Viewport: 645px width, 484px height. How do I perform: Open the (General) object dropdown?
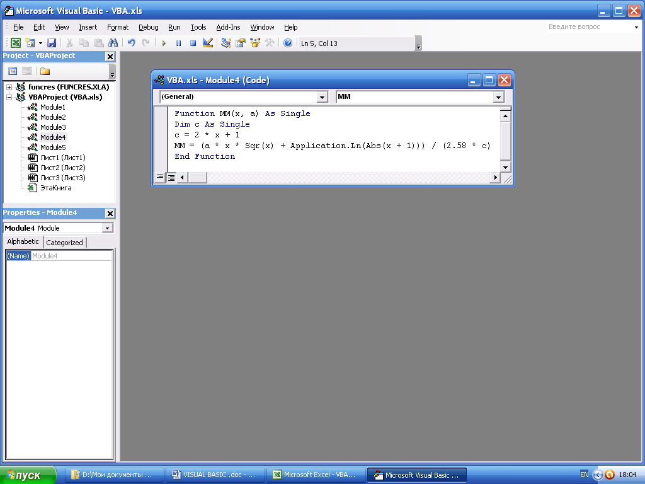(x=322, y=97)
